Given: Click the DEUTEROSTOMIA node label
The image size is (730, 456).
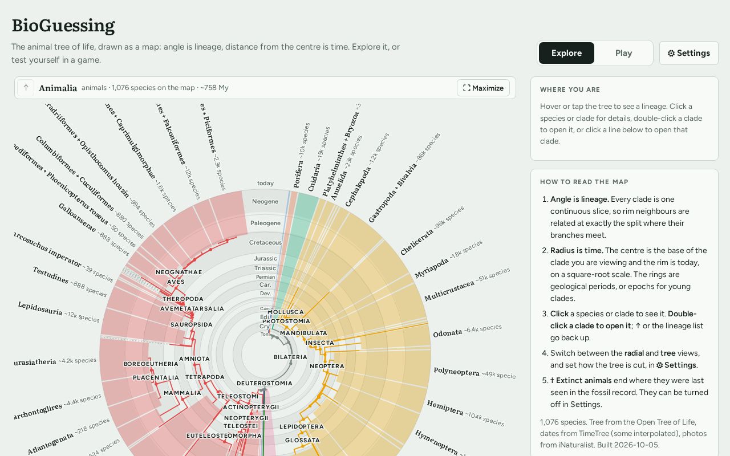Looking at the screenshot, I should (264, 384).
